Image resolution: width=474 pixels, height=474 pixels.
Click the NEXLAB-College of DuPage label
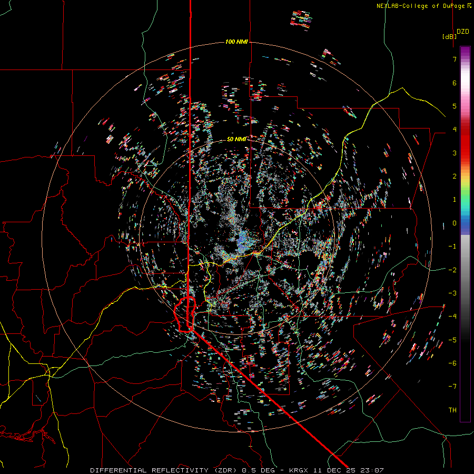click(x=421, y=6)
